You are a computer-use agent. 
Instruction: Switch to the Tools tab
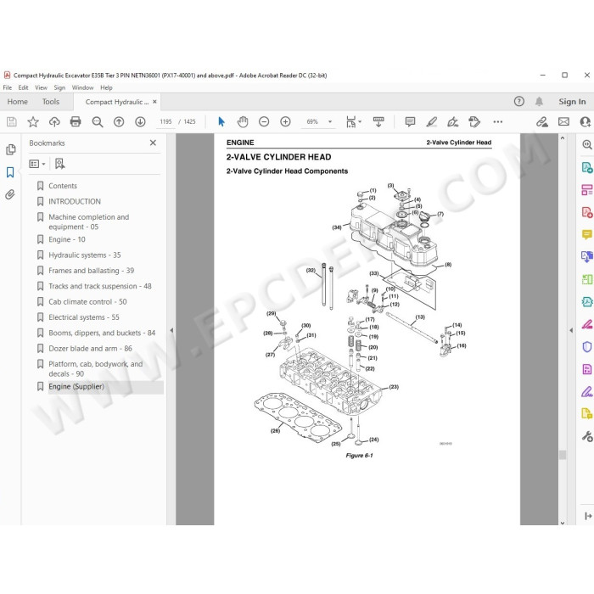[x=51, y=102]
